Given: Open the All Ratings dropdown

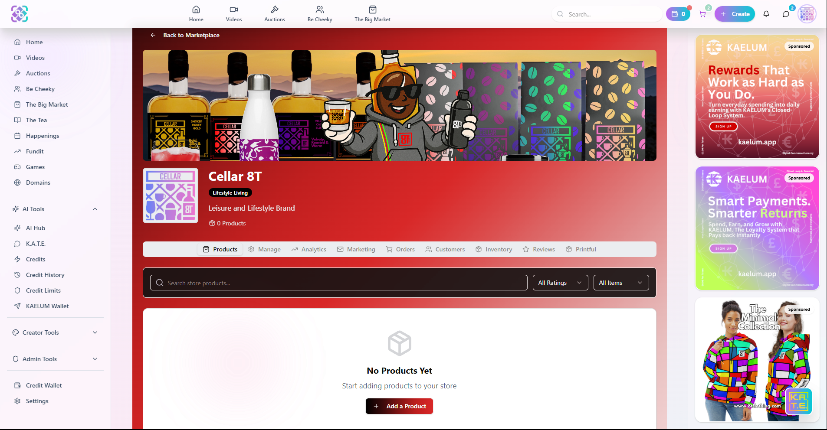Looking at the screenshot, I should coord(561,283).
